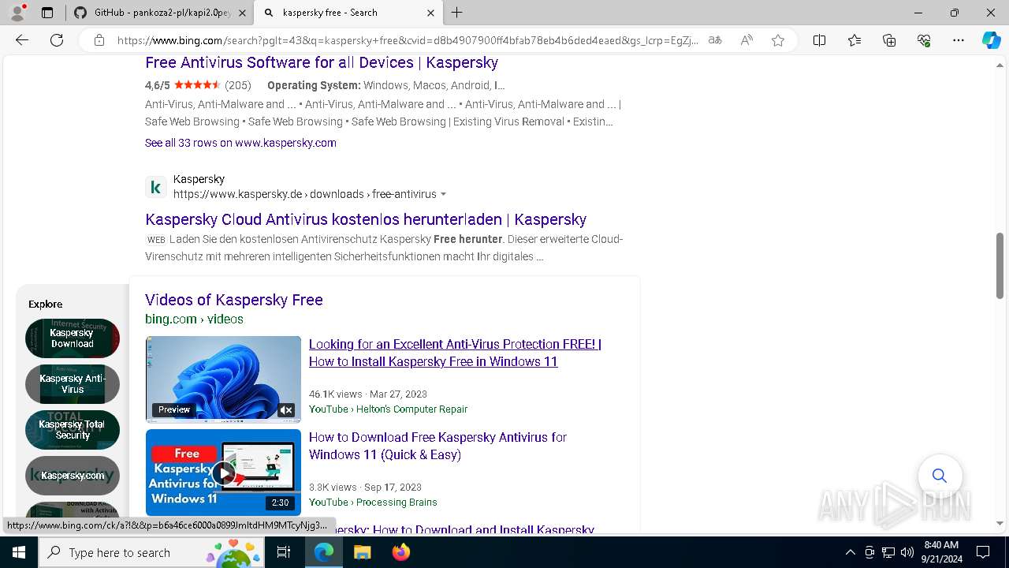Open How to Download Free Kaspersky Antivirus link
Screen dimensions: 1009x568
(437, 446)
